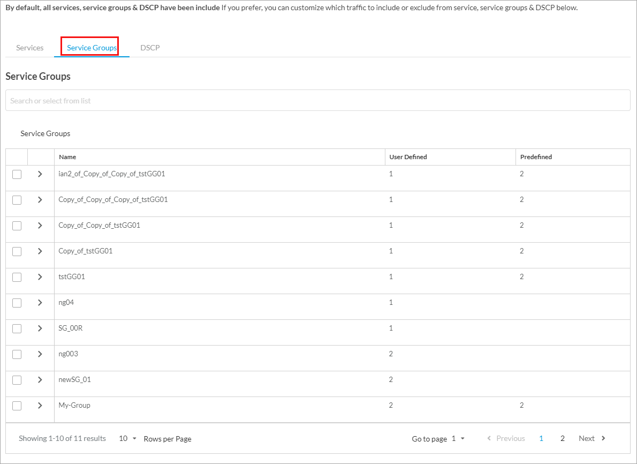Open the Rows per Page dropdown

tap(127, 438)
